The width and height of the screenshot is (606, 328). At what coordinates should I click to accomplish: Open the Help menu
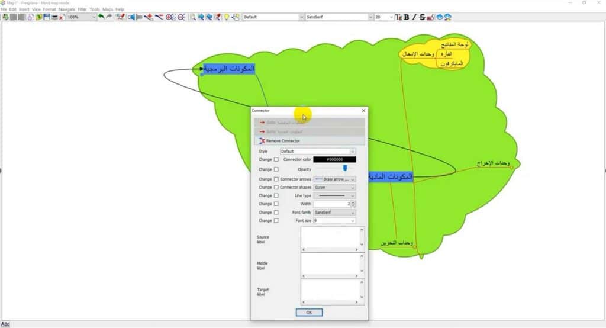[120, 9]
